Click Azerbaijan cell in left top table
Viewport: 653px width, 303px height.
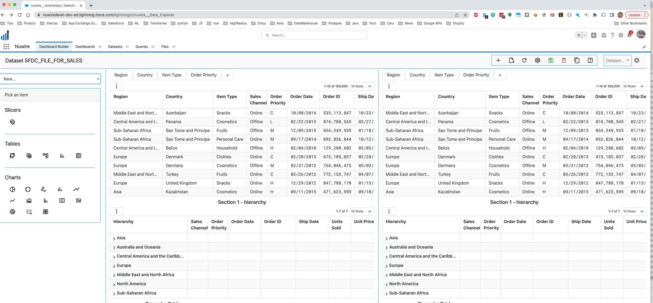pyautogui.click(x=187, y=113)
